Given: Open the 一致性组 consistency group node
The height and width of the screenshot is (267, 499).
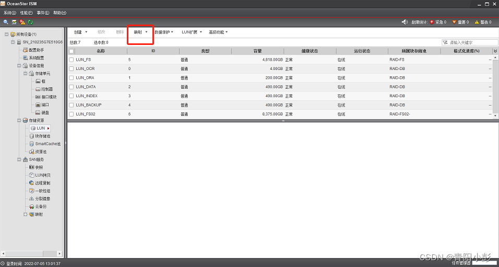Looking at the screenshot, I should pyautogui.click(x=40, y=191).
